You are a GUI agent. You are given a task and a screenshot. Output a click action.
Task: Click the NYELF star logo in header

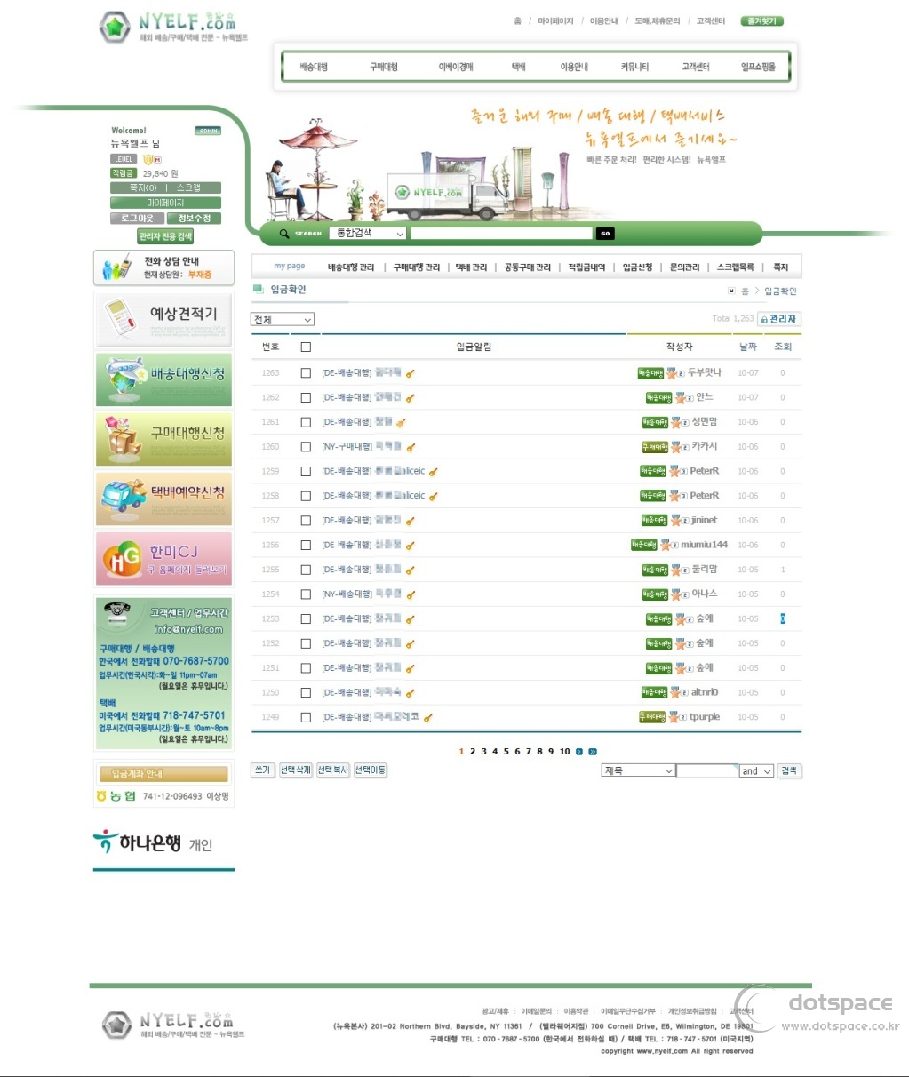116,27
